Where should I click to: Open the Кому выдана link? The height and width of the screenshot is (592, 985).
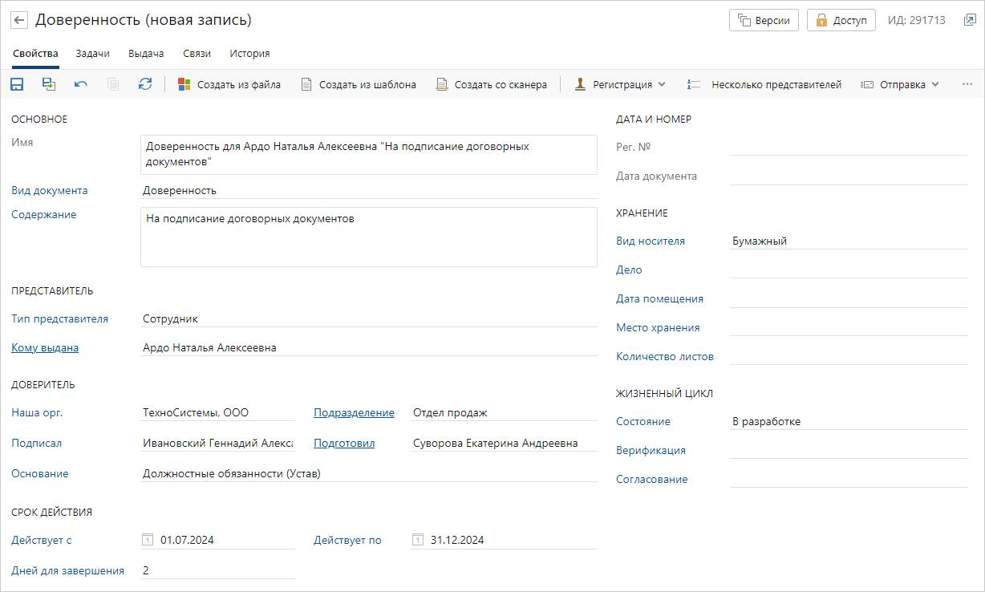(x=45, y=347)
